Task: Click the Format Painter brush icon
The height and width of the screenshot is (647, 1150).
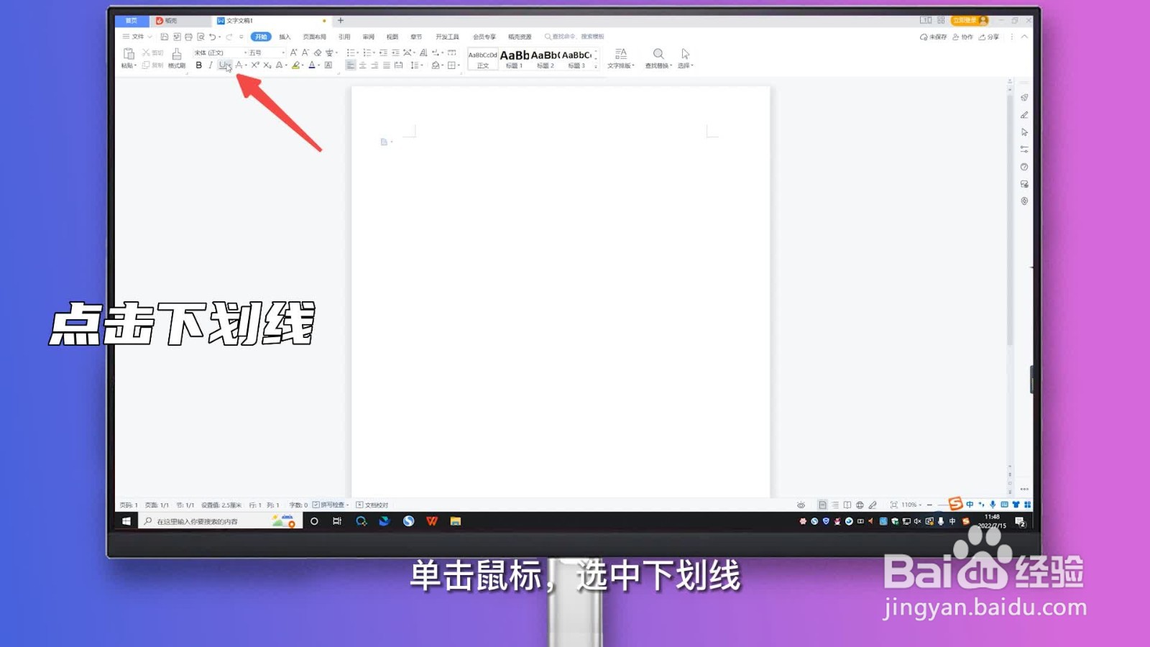Action: click(177, 55)
